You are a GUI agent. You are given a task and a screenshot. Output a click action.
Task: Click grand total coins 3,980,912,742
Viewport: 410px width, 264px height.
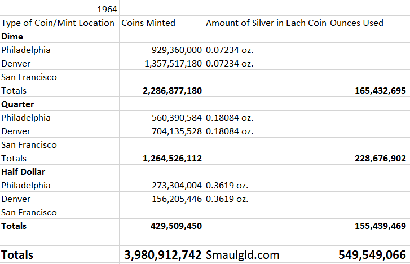tap(163, 255)
